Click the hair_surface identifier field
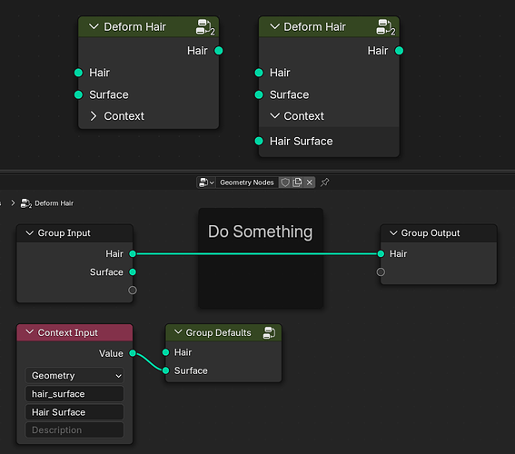Image resolution: width=515 pixels, height=454 pixels. [x=74, y=394]
